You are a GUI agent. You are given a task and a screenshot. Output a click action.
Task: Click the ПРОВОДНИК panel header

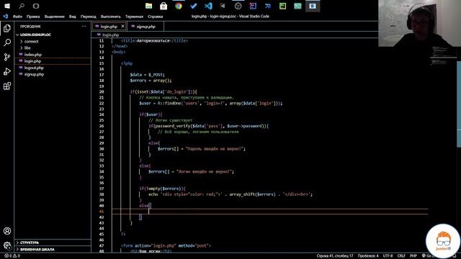tap(30, 27)
